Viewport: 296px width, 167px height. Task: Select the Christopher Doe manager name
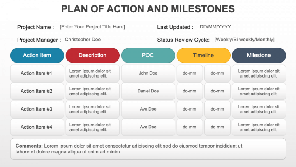pos(83,40)
